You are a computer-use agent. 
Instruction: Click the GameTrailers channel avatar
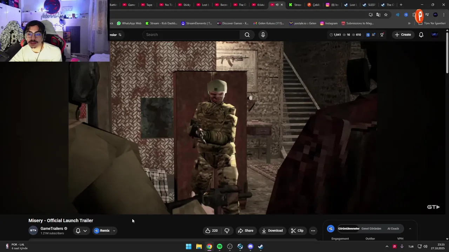pos(33,231)
